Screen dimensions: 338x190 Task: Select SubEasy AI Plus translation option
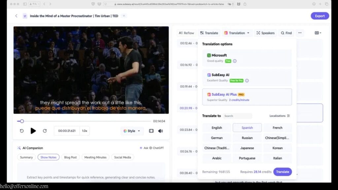click(x=247, y=97)
